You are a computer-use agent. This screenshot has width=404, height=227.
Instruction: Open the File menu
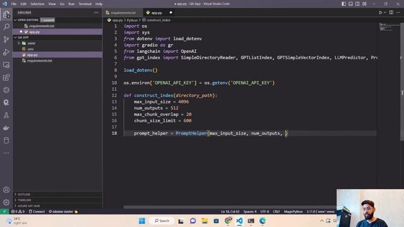pos(14,4)
